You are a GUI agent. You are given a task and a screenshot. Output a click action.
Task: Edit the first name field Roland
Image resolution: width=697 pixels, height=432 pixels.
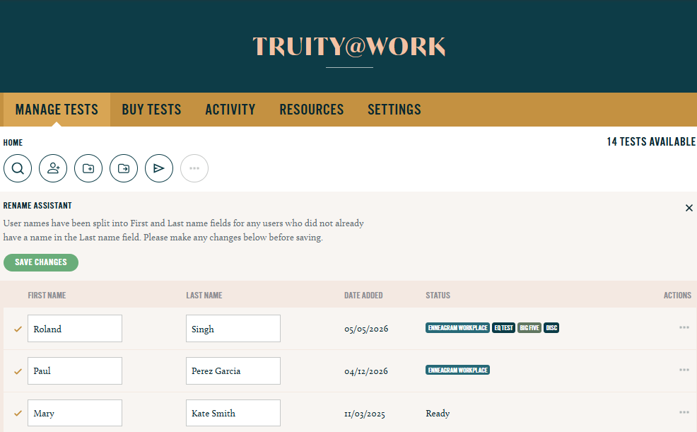pos(75,329)
